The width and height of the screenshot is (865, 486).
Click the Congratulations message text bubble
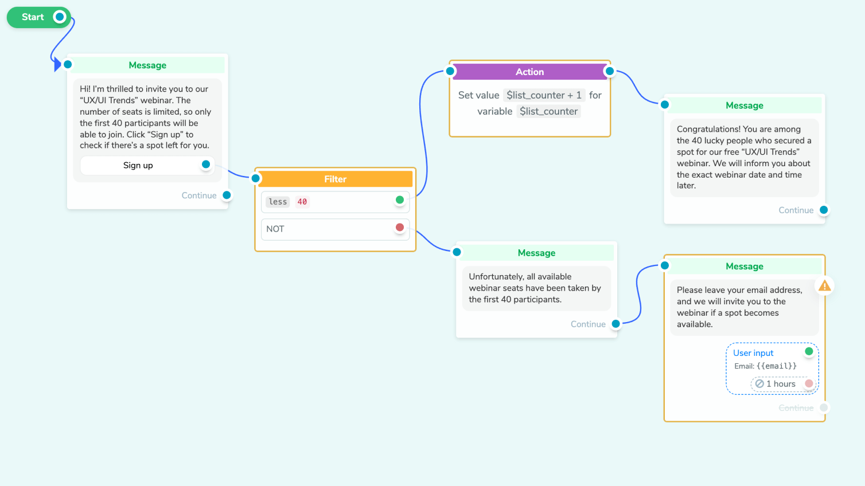[x=745, y=158]
